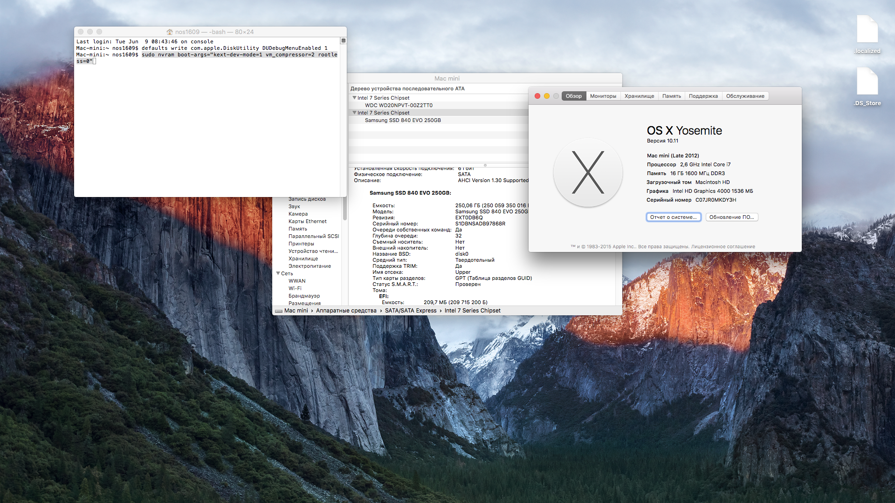
Task: Open the Отчет о системе report
Action: (674, 217)
